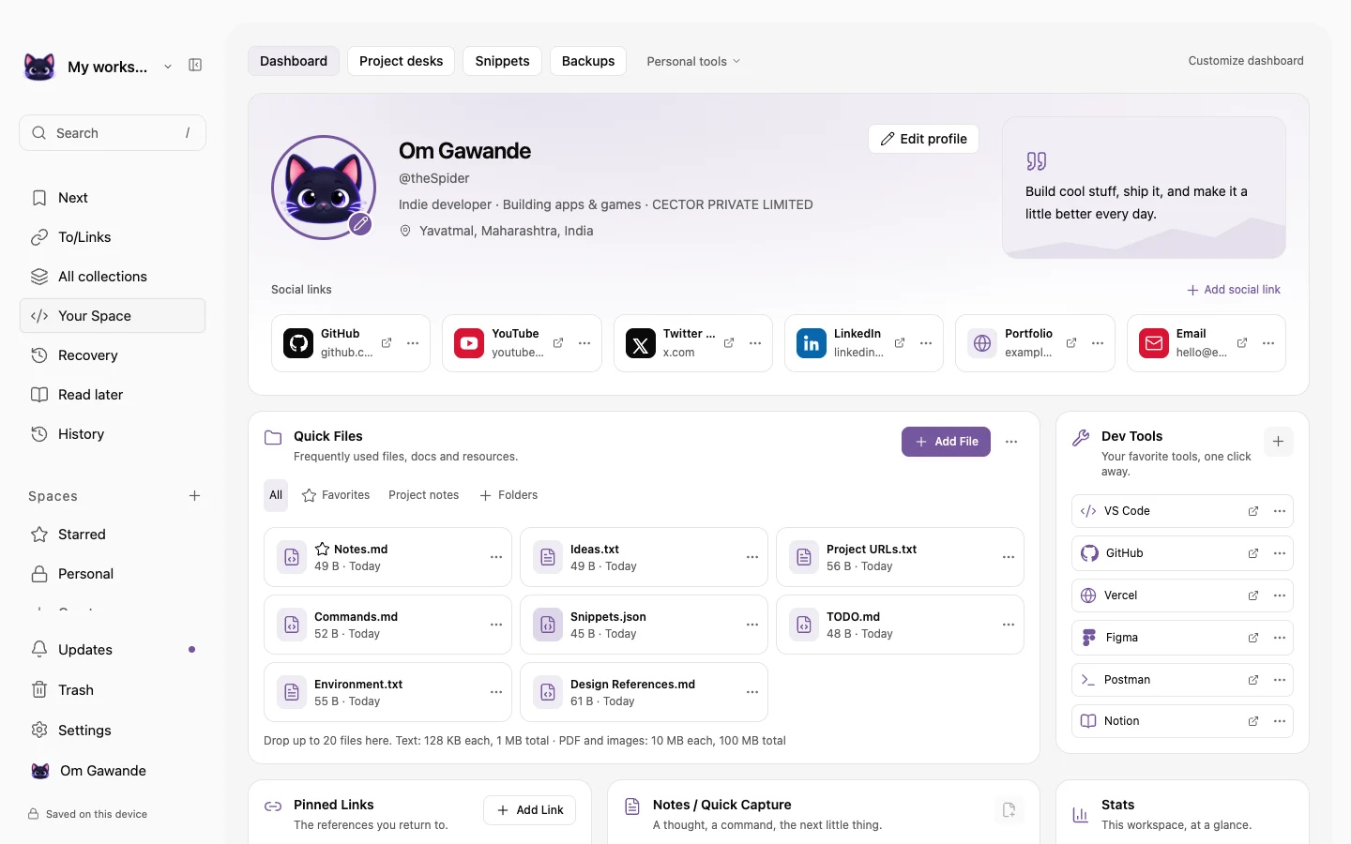Open the Design References.md file card
The image size is (1351, 844).
pyautogui.click(x=644, y=692)
